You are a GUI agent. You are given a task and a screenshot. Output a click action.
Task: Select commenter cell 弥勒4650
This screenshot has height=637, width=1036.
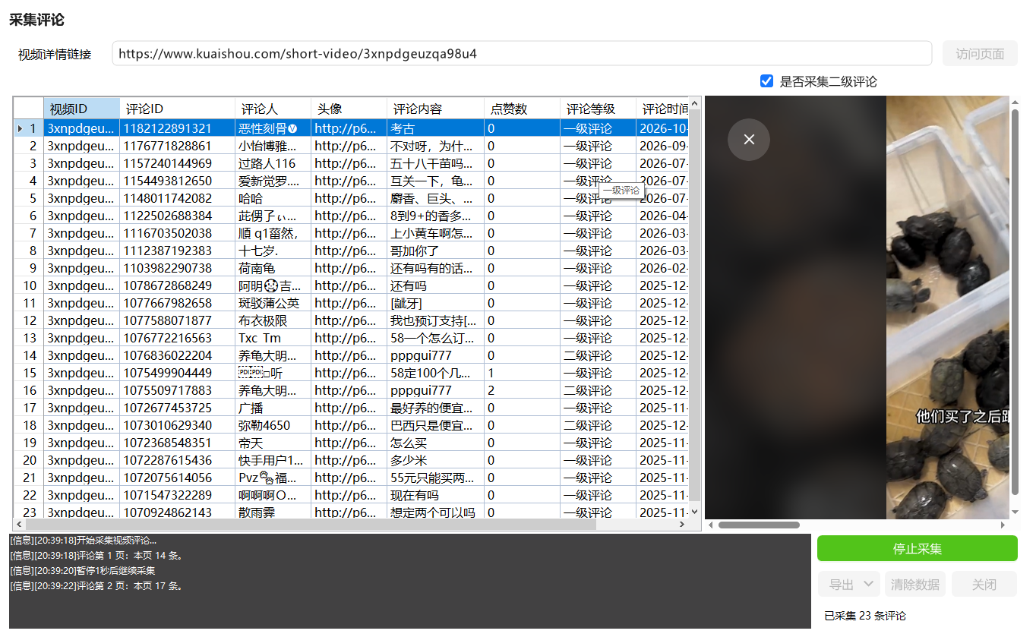(x=273, y=425)
